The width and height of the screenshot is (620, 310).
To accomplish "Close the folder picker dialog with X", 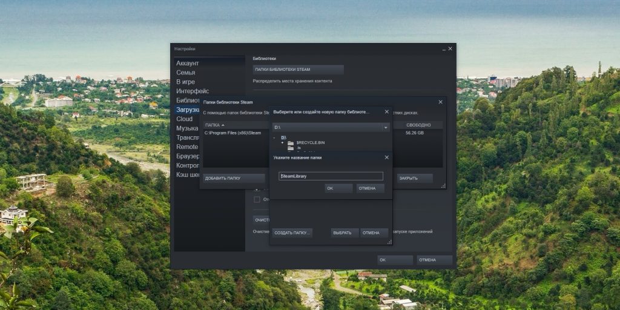I will 387,112.
